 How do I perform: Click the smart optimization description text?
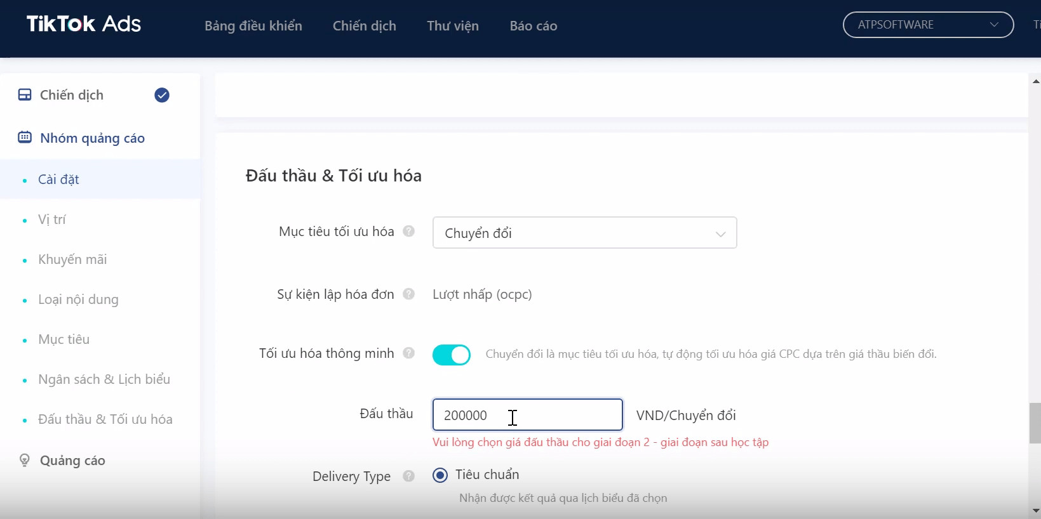click(x=711, y=354)
